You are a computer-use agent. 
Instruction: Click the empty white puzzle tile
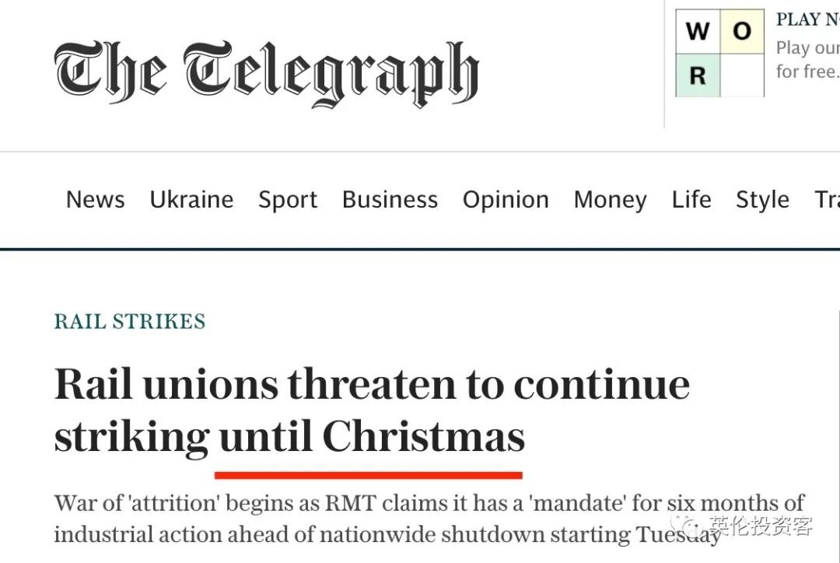[x=742, y=75]
